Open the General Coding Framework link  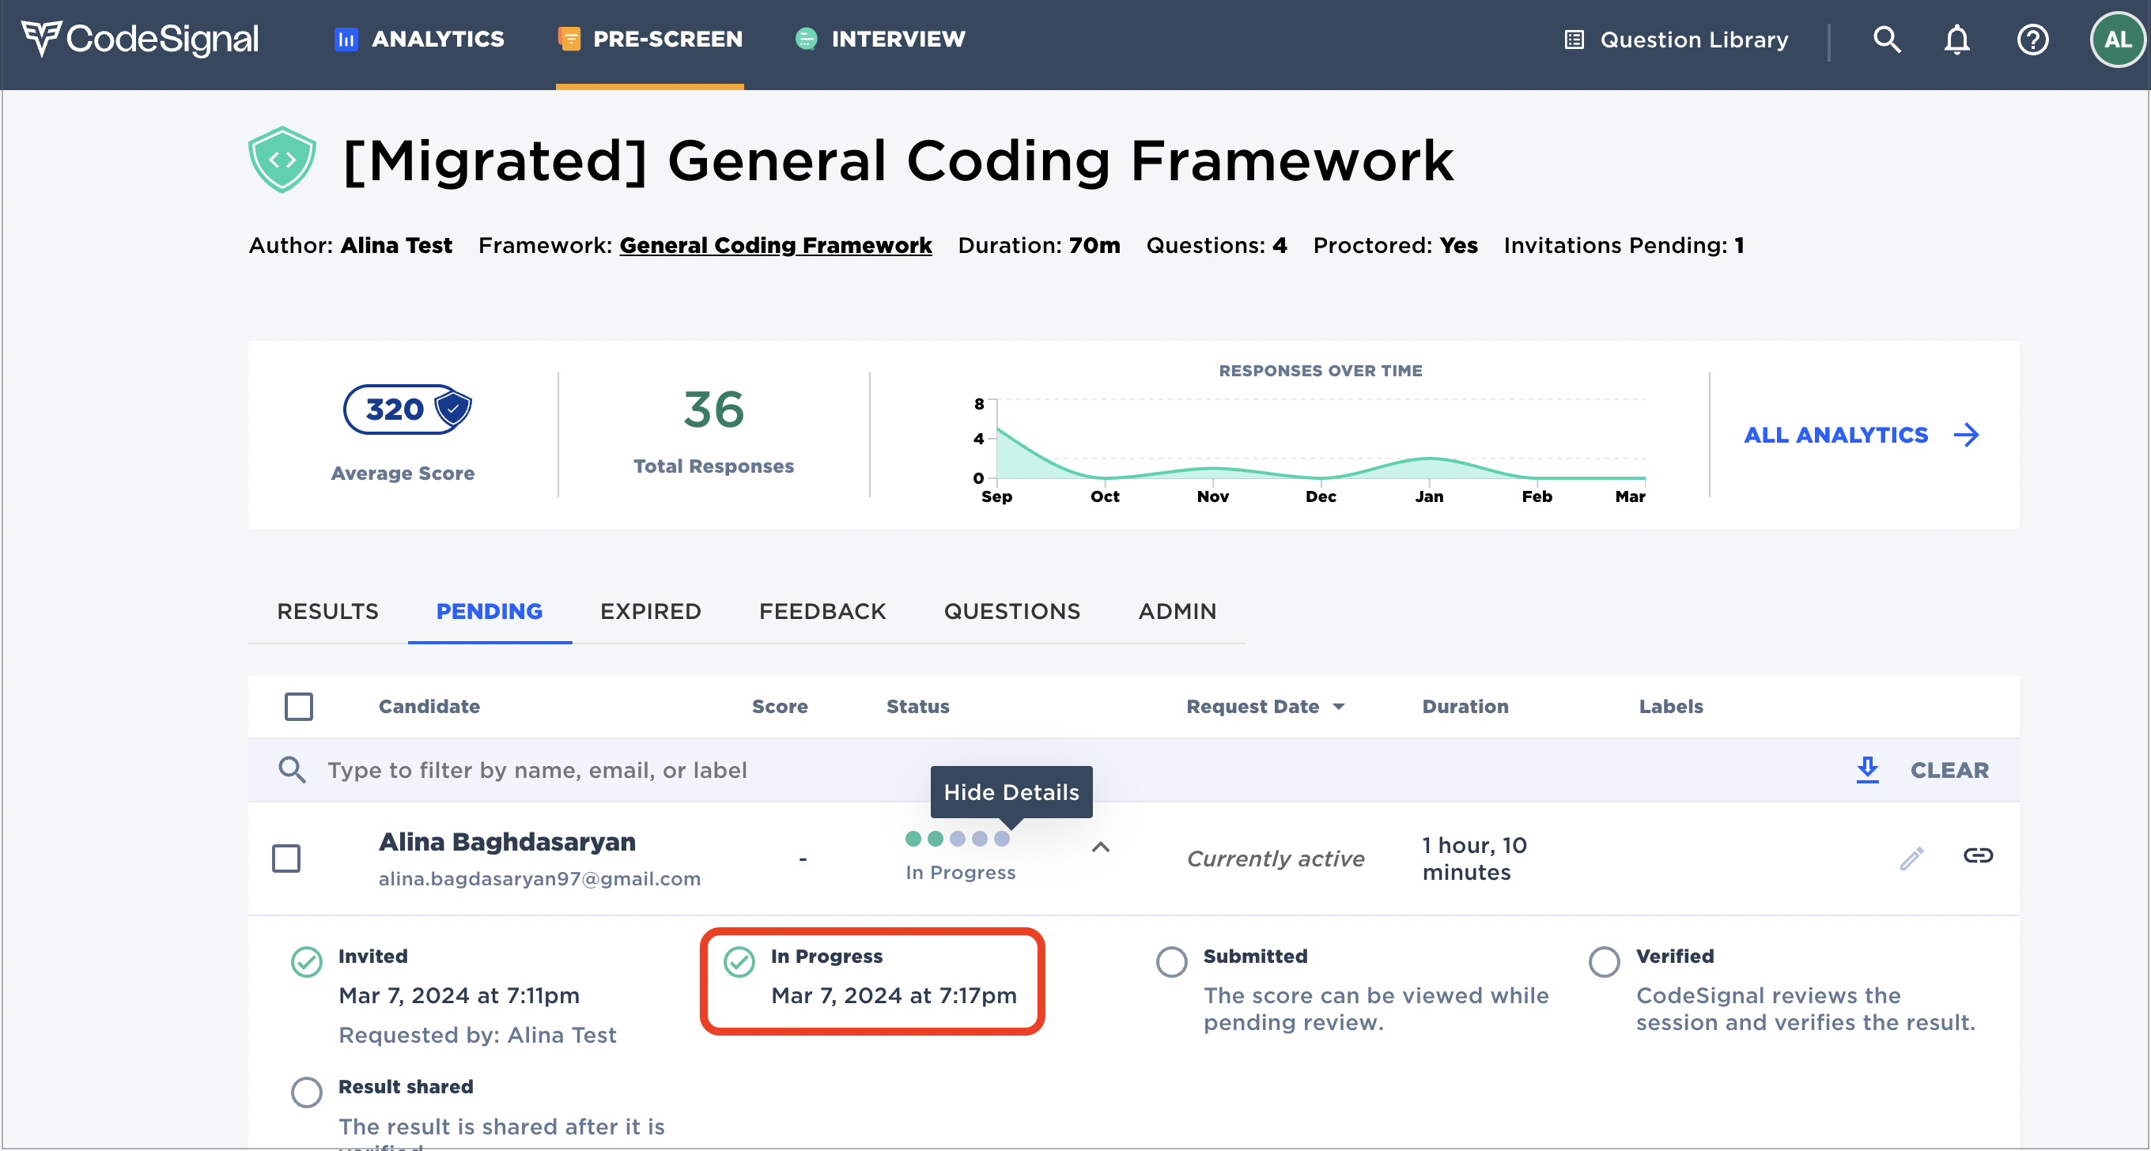775,244
